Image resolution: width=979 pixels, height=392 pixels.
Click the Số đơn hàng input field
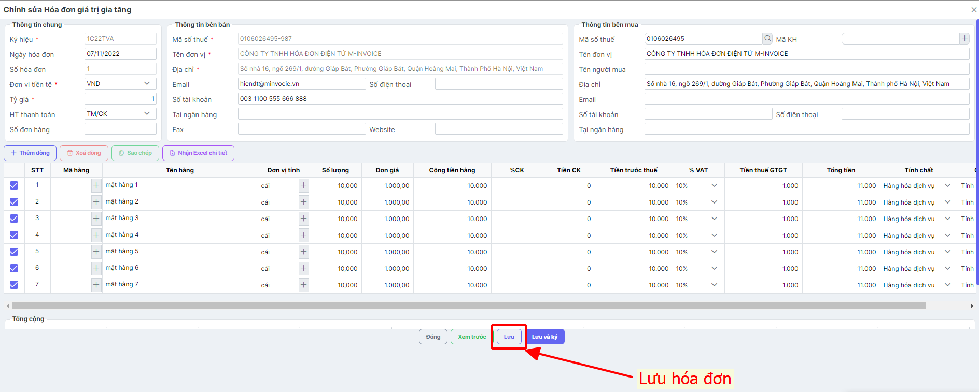pos(120,129)
